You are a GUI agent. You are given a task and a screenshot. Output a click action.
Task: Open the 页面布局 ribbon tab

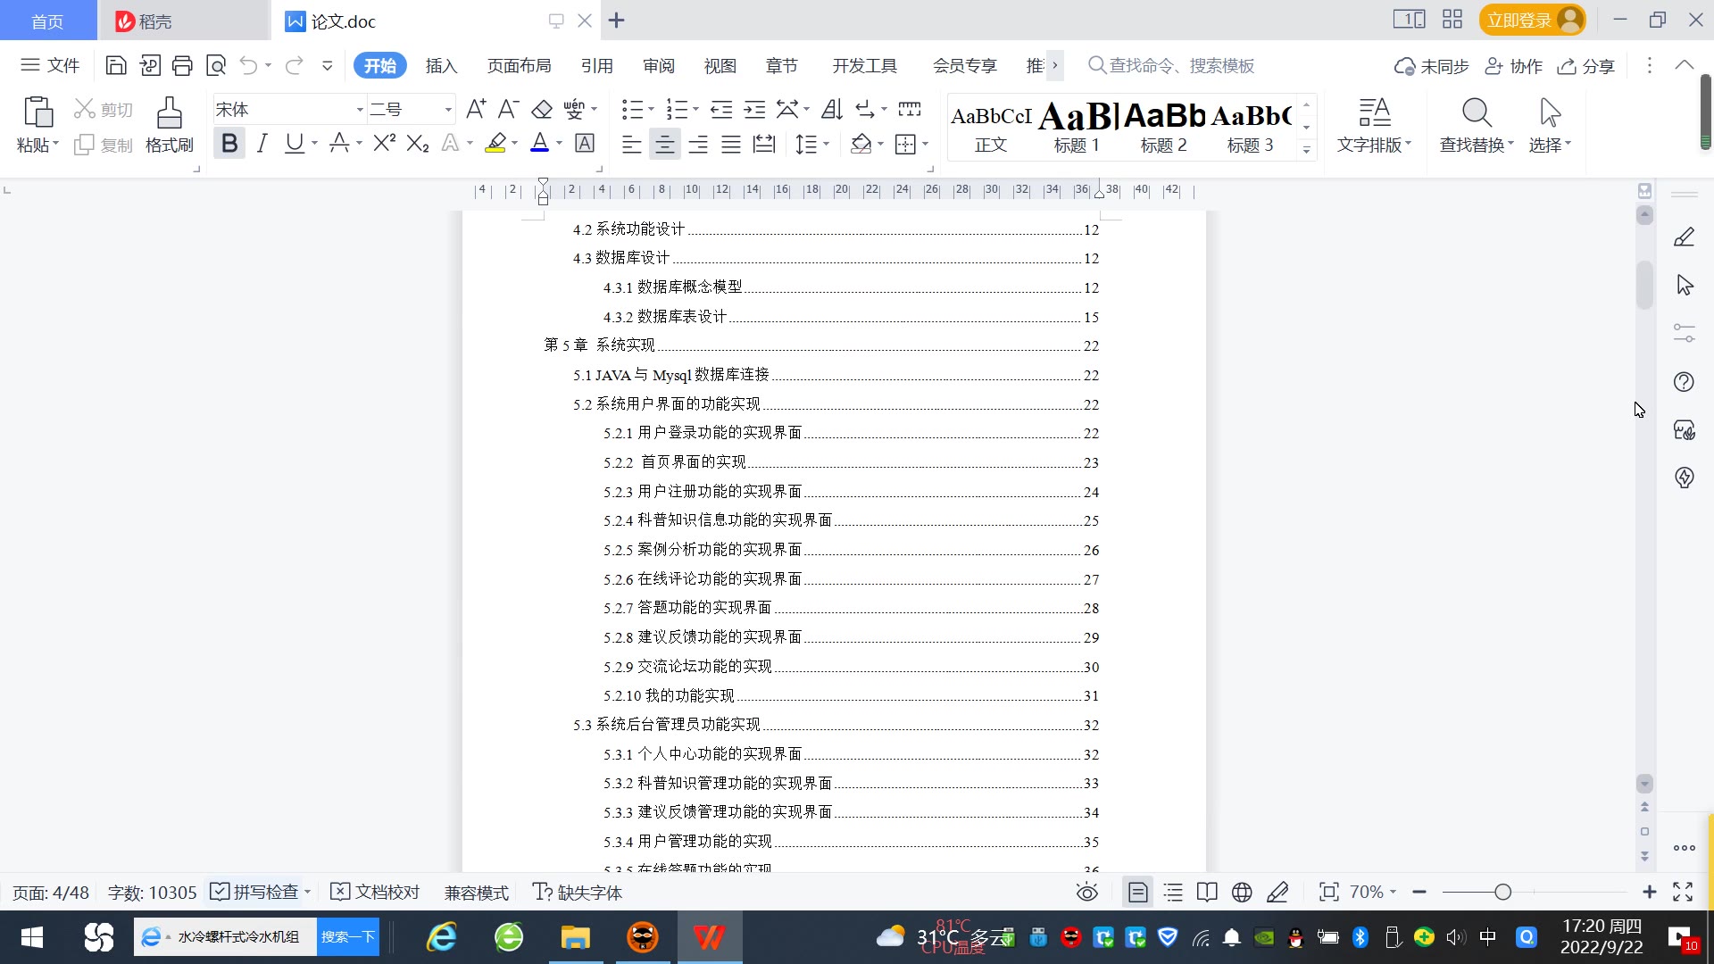click(x=519, y=65)
